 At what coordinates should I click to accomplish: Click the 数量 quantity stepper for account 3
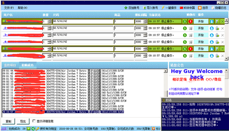pyautogui.click(x=49, y=35)
